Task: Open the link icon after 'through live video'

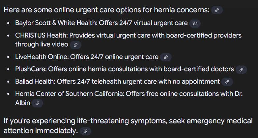Action: tap(75, 45)
